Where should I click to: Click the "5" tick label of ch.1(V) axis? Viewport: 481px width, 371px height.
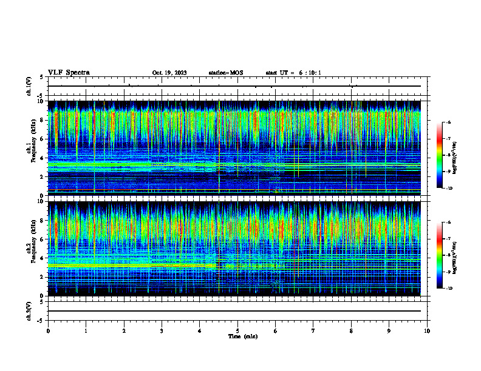click(x=42, y=77)
